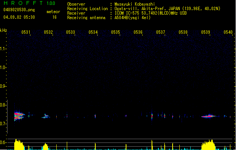Click the timestamp 04.09.02 05:30
Screen dimensions: 236x150
(x=19, y=17)
